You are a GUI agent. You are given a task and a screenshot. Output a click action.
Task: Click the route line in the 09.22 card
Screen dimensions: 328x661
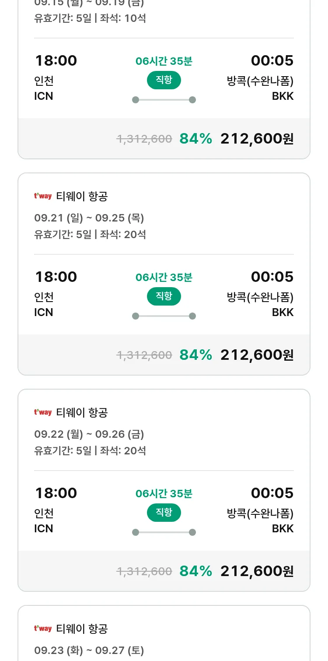pyautogui.click(x=164, y=532)
